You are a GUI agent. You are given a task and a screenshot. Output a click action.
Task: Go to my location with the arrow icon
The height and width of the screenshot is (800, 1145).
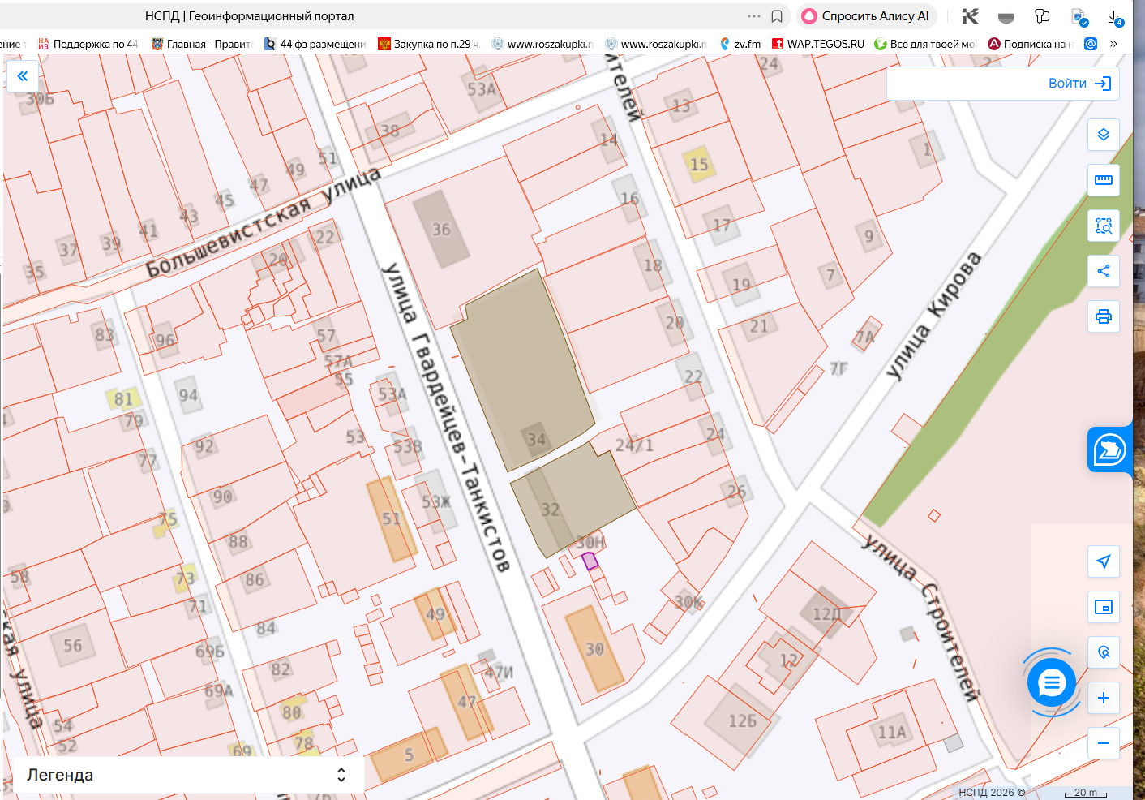[x=1104, y=561]
